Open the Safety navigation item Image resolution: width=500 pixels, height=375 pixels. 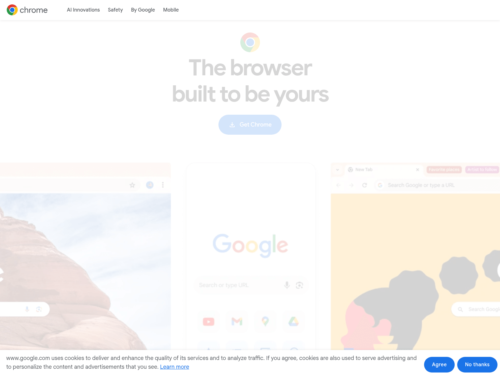pyautogui.click(x=115, y=10)
